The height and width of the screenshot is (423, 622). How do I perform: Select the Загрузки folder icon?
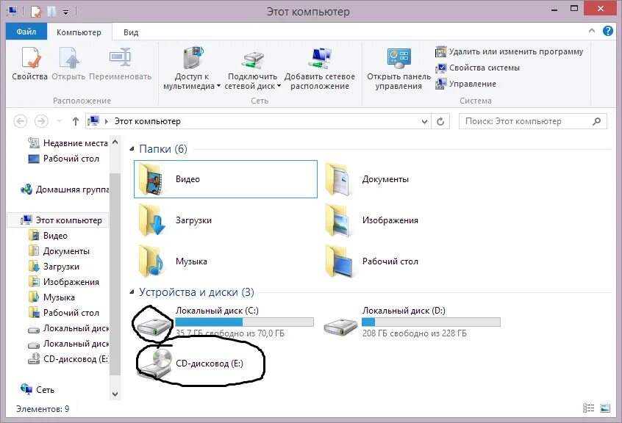152,220
